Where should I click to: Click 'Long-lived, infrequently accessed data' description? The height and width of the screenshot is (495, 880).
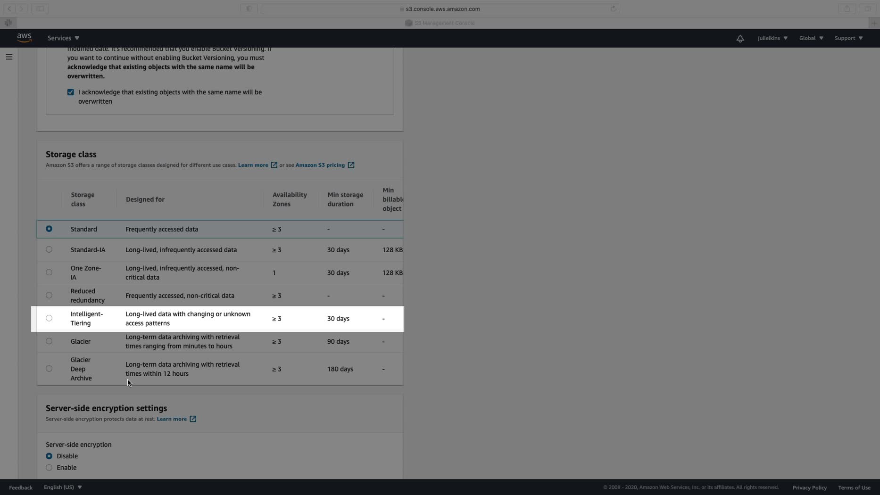pyautogui.click(x=181, y=250)
